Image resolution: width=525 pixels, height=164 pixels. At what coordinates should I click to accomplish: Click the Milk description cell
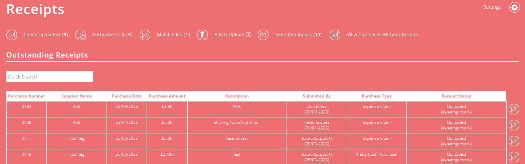237,109
